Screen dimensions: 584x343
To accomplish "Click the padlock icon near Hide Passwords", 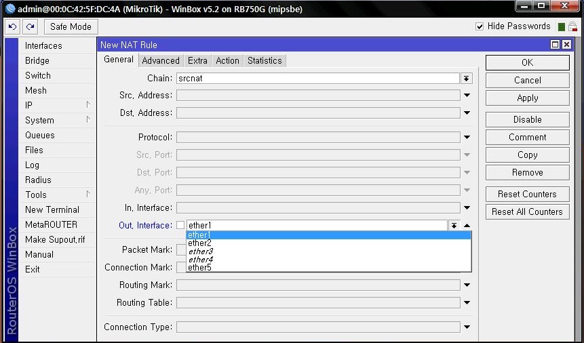I will tap(573, 26).
